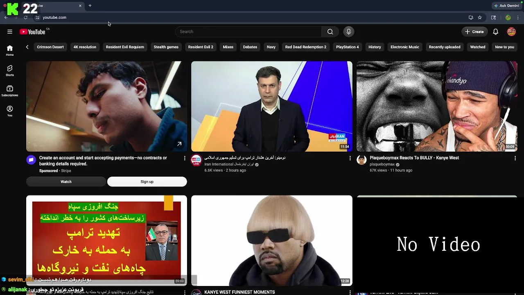
Task: Open Stripe channel avatar
Action: pos(32,160)
